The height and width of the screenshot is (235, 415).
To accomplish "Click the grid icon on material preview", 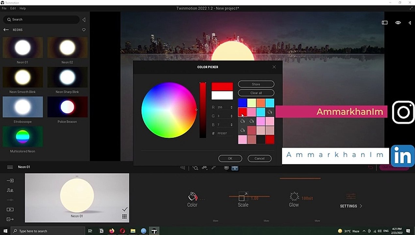I will tap(125, 216).
